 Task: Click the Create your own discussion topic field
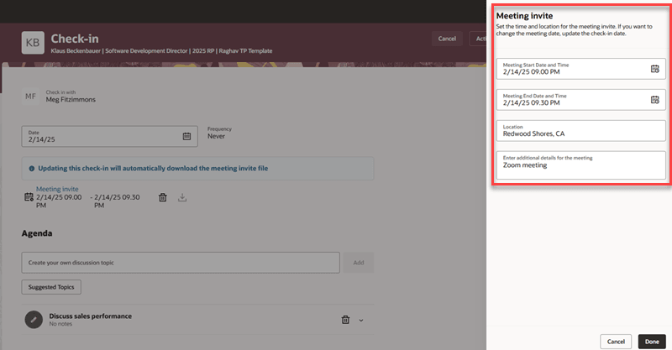tap(181, 263)
